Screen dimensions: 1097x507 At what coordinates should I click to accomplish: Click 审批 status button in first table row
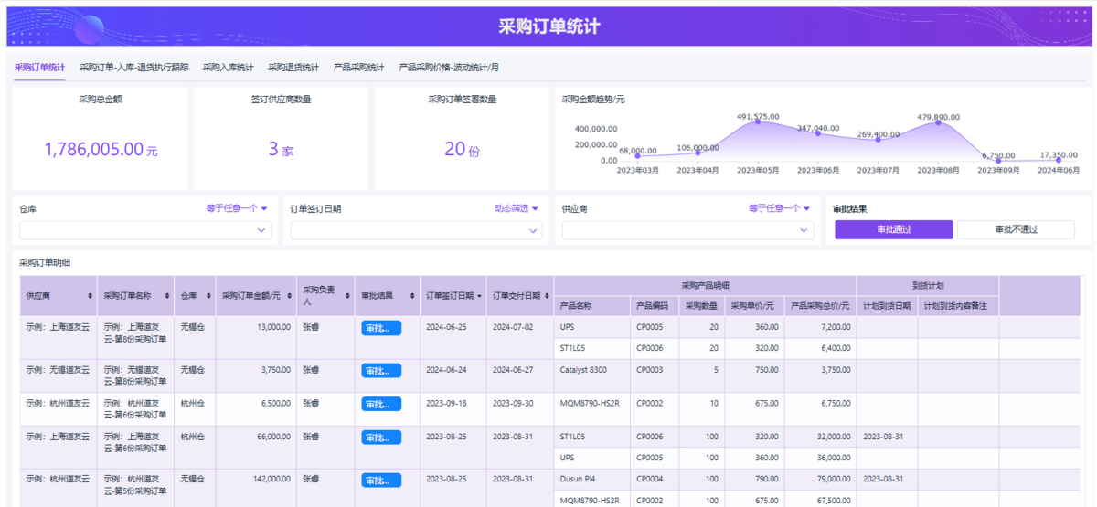(x=381, y=329)
